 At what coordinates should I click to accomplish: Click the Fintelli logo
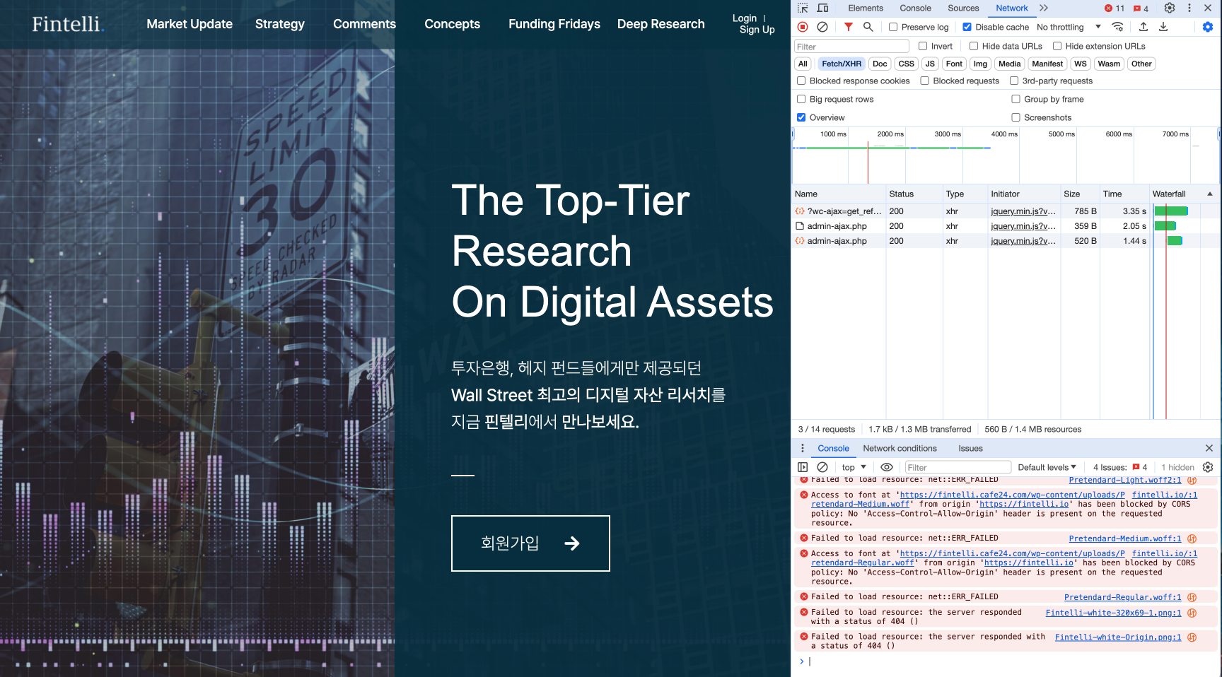click(x=68, y=24)
